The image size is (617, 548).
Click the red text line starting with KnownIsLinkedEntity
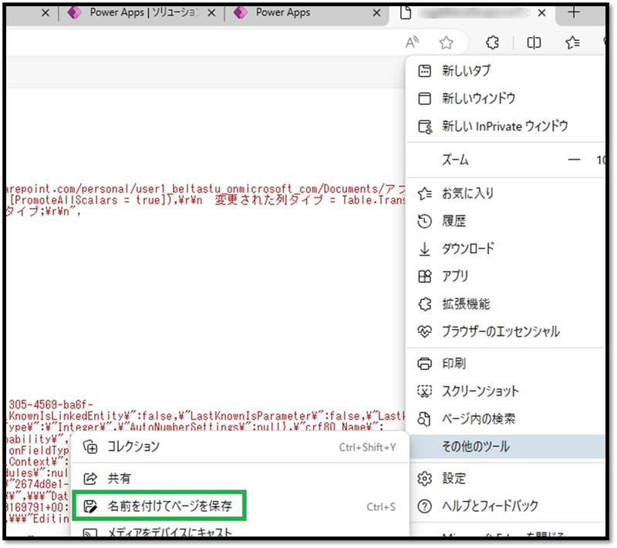click(x=207, y=415)
